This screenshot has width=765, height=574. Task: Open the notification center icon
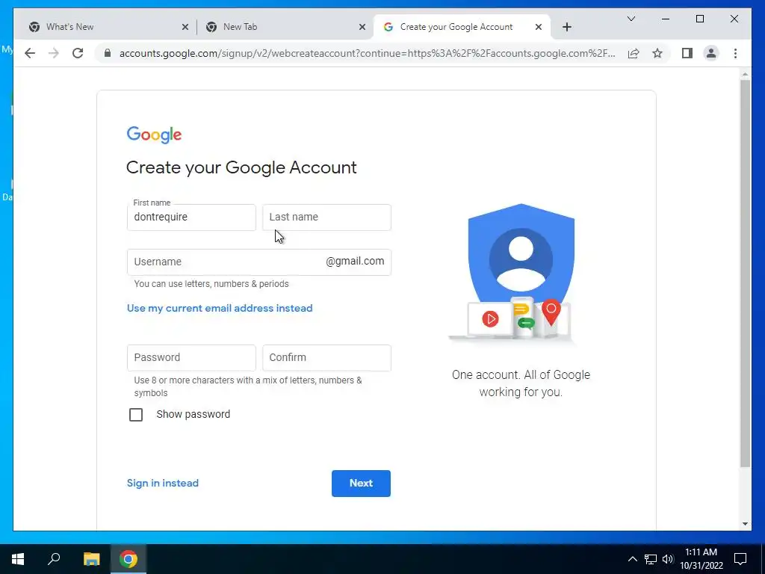tap(740, 559)
